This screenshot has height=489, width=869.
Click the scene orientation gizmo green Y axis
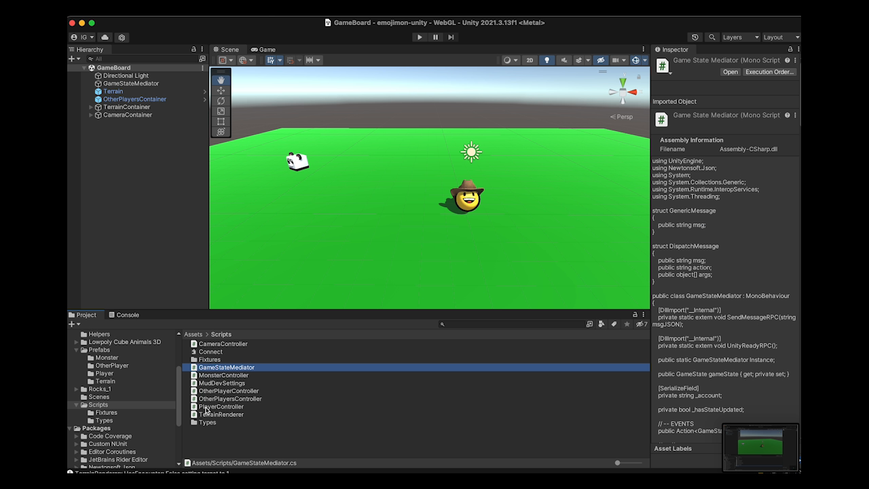pos(623,82)
